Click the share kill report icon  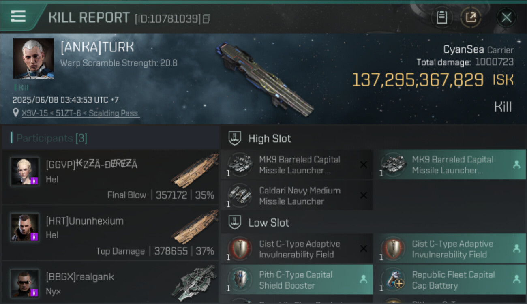(x=471, y=17)
